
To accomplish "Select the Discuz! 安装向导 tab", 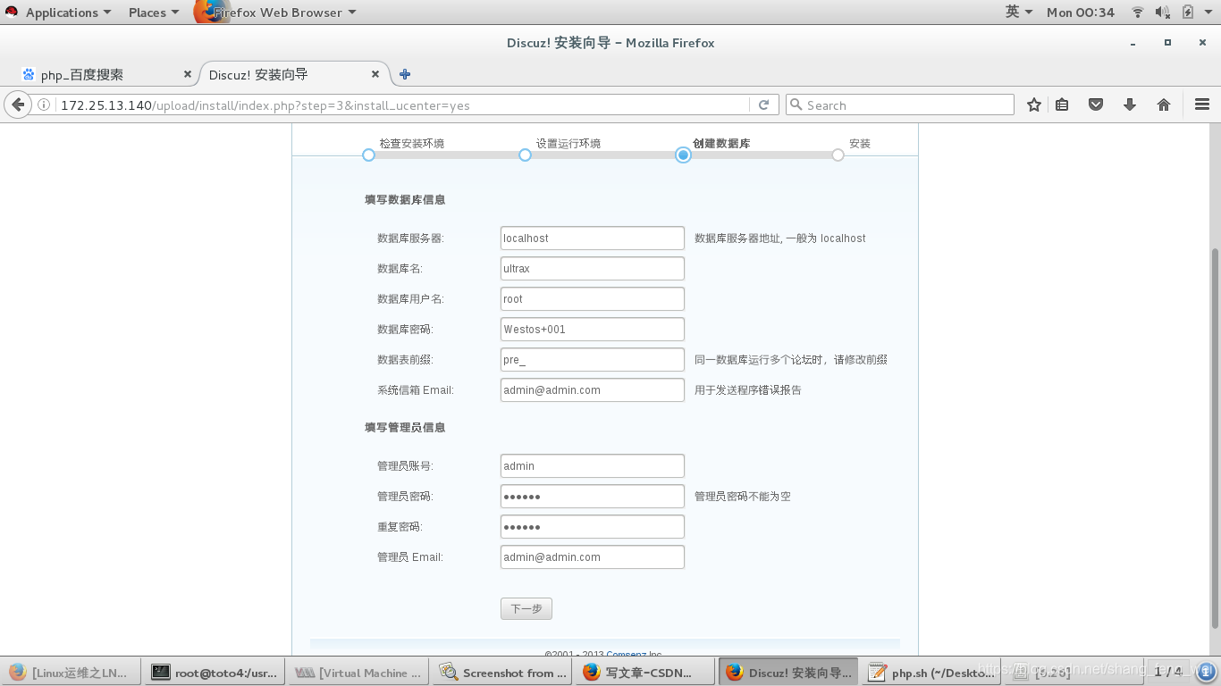I will pyautogui.click(x=295, y=74).
